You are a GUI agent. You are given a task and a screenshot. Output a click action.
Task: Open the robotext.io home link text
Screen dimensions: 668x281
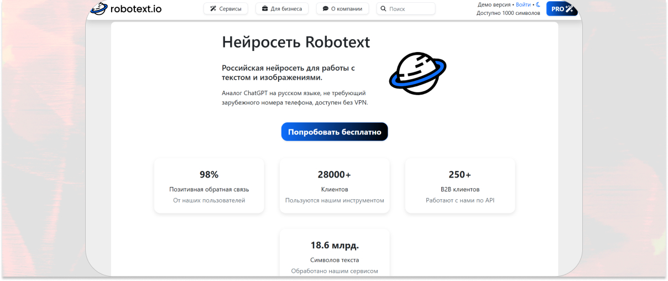click(136, 9)
